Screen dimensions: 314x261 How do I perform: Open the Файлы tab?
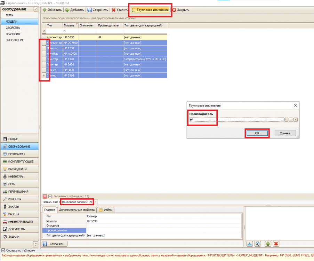pyautogui.click(x=106, y=210)
